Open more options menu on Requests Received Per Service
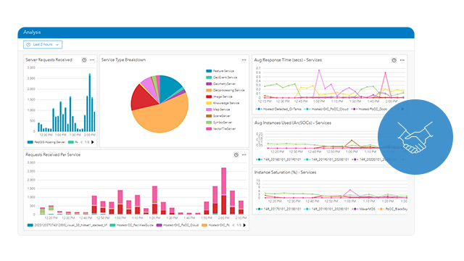This screenshot has height=261, width=464. [x=244, y=154]
